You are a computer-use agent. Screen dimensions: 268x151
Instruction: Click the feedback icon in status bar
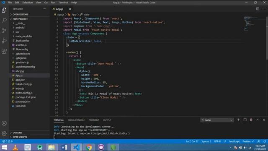(x=259, y=141)
